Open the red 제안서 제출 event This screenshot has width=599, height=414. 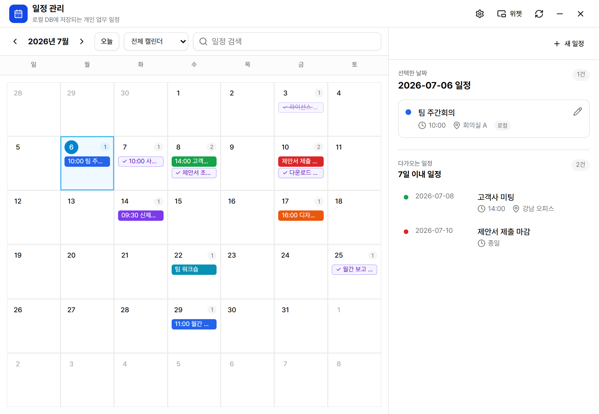point(301,161)
